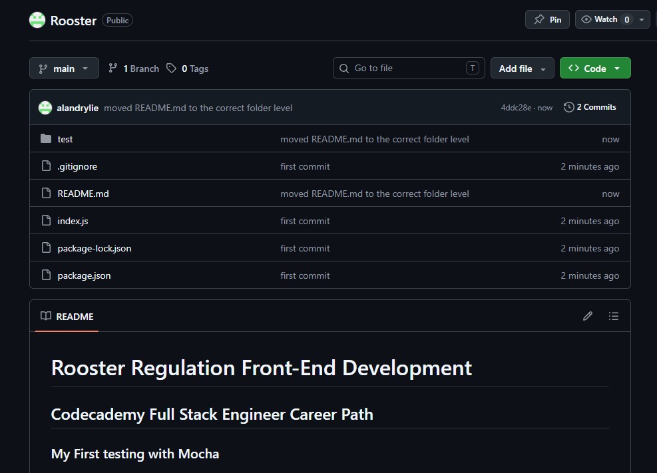Open the README outline list icon
This screenshot has width=657, height=473.
click(614, 316)
